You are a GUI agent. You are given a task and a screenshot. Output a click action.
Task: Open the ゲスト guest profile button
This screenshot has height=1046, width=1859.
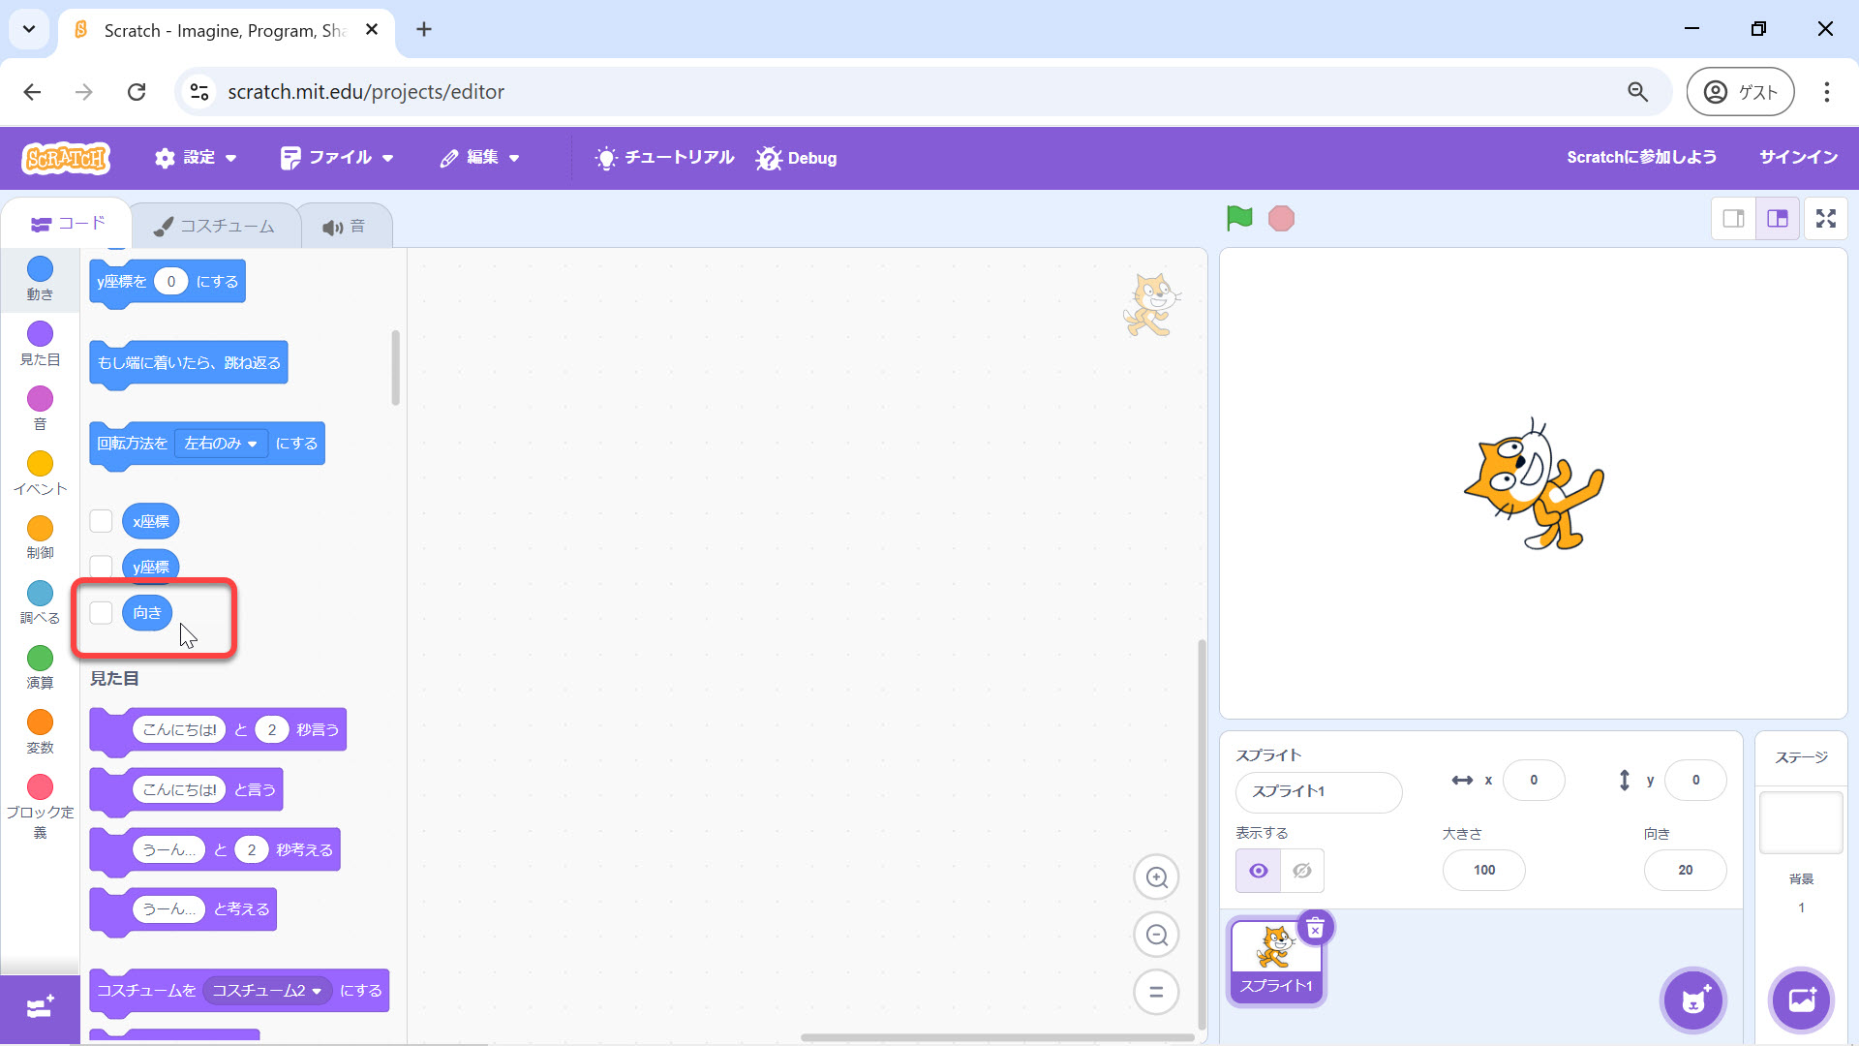click(x=1740, y=92)
